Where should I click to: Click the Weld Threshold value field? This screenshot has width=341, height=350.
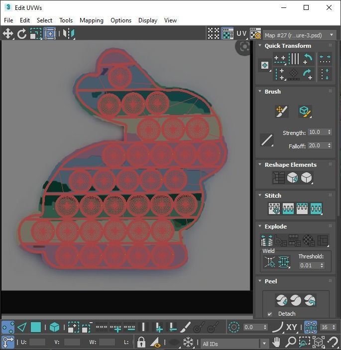309,265
